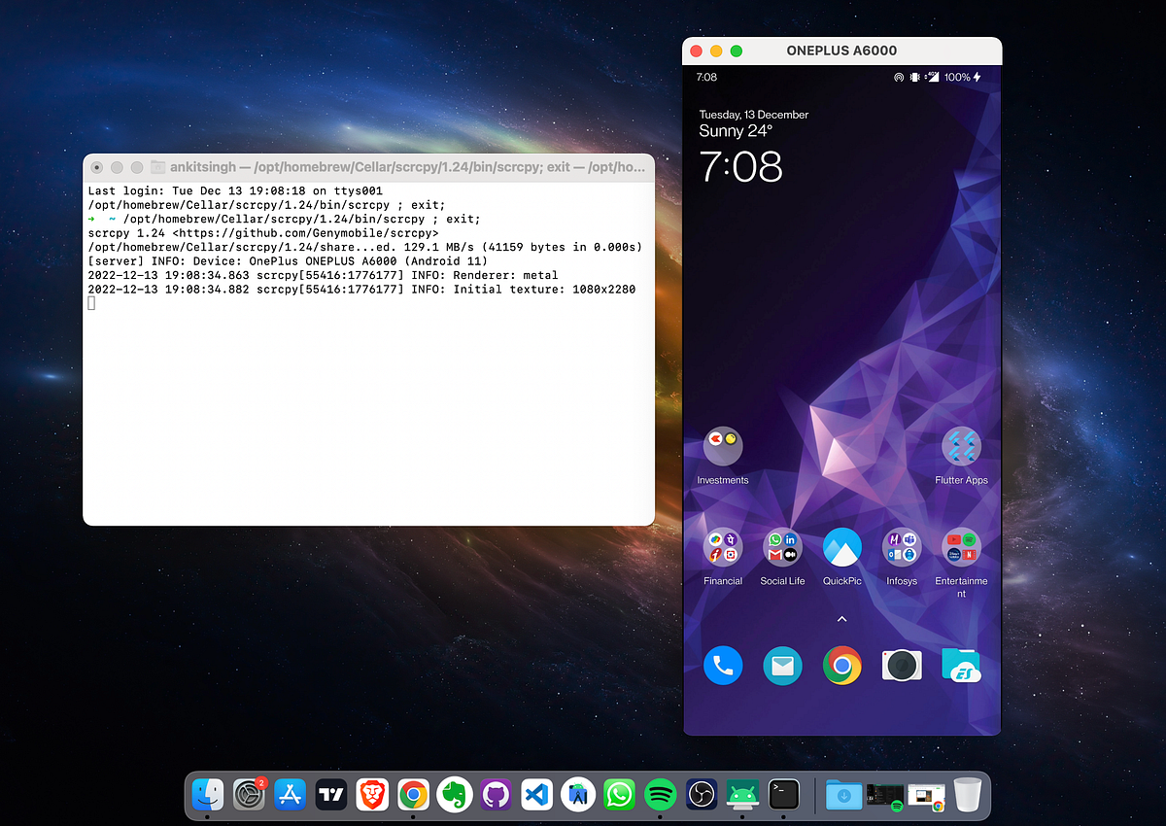The height and width of the screenshot is (826, 1166).
Task: Launch OBS Studio from the Dock
Action: tap(702, 795)
